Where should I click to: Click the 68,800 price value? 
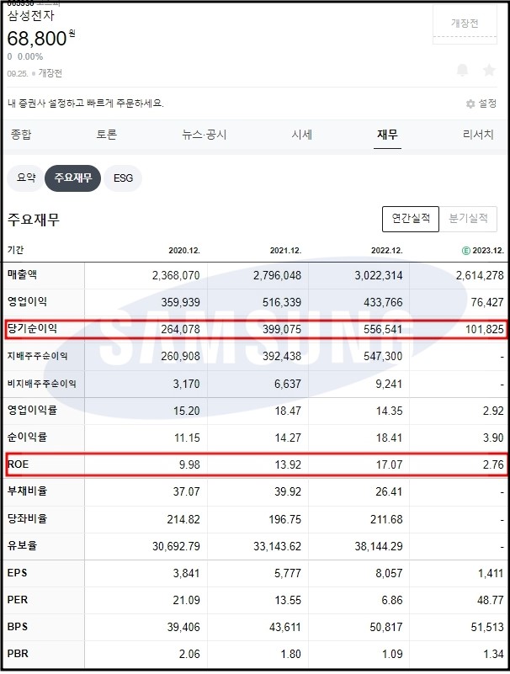click(37, 39)
